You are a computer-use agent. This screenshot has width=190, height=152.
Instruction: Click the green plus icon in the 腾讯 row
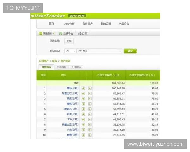coord(83,88)
